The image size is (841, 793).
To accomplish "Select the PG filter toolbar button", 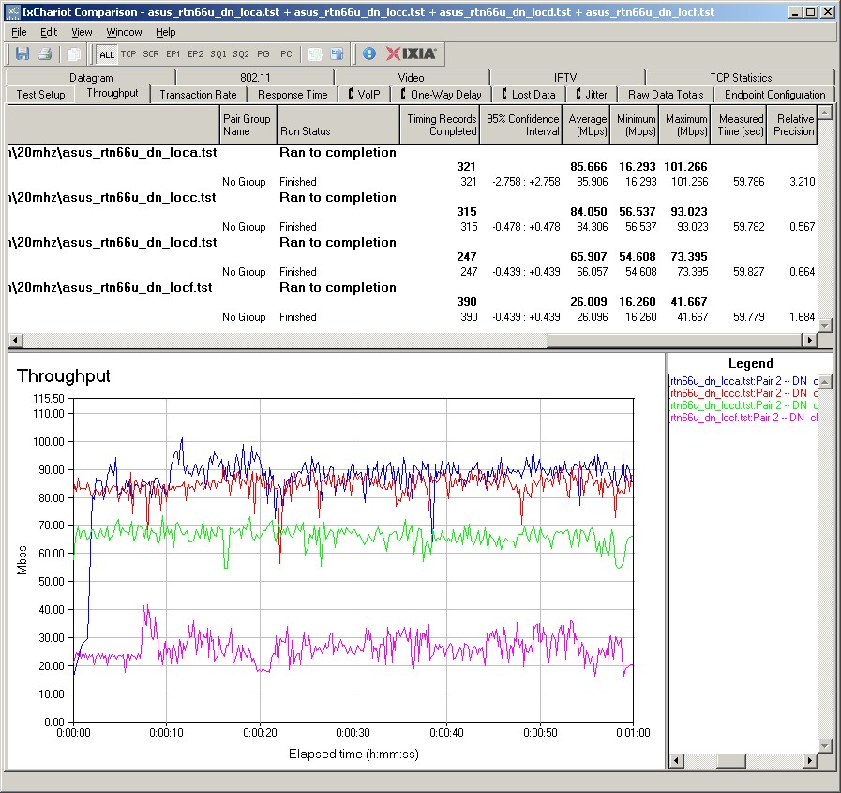I will [263, 54].
